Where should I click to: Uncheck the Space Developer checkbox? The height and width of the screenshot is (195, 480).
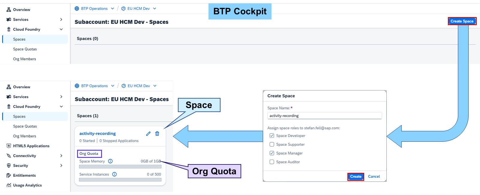coord(272,136)
